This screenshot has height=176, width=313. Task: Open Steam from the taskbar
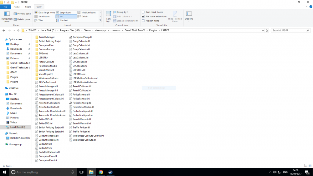point(110,172)
